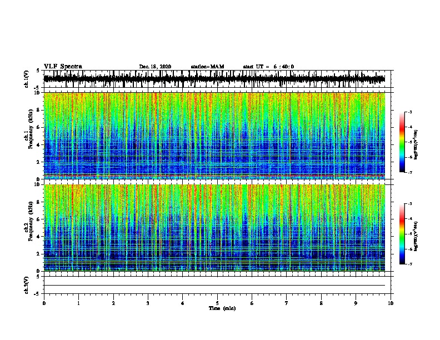Click the "VLF Spectra" plot title
Viewport: 440px width, 340px height.
63,67
